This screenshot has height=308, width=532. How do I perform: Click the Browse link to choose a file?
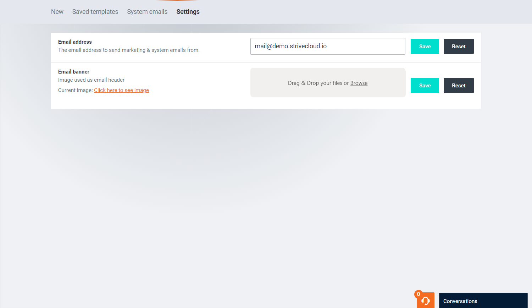359,83
